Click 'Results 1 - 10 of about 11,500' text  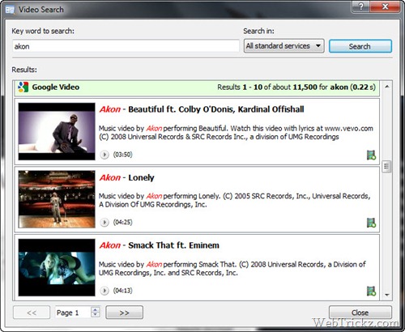point(296,87)
